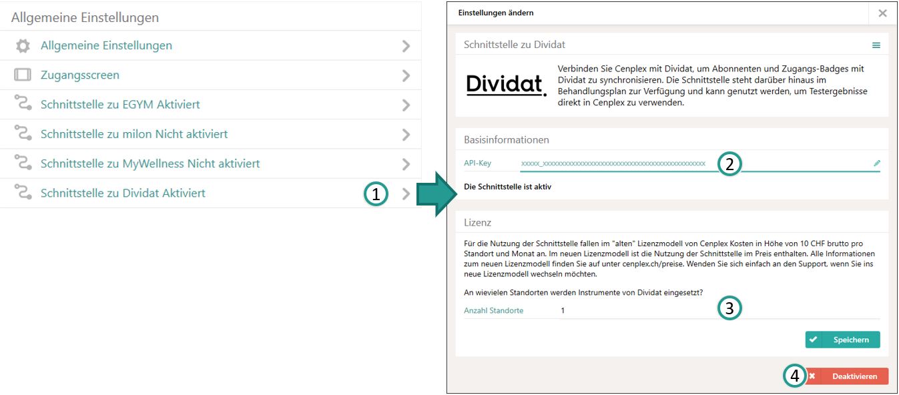Click the text Die Schnittstelle ist aktiv
Image resolution: width=899 pixels, height=395 pixels.
point(507,187)
